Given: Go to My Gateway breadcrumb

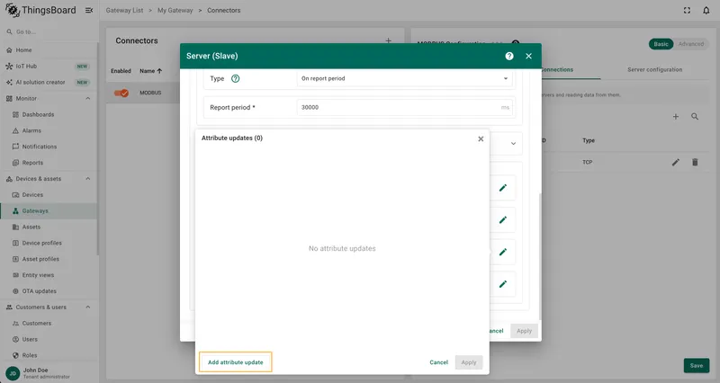Looking at the screenshot, I should point(175,10).
